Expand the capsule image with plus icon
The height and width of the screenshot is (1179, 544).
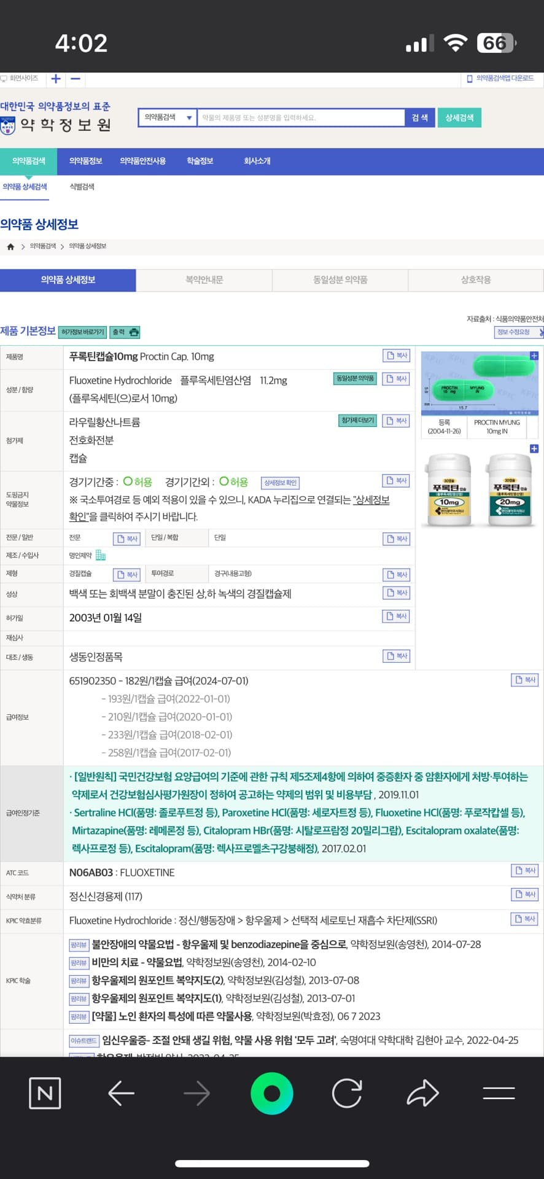tap(534, 356)
